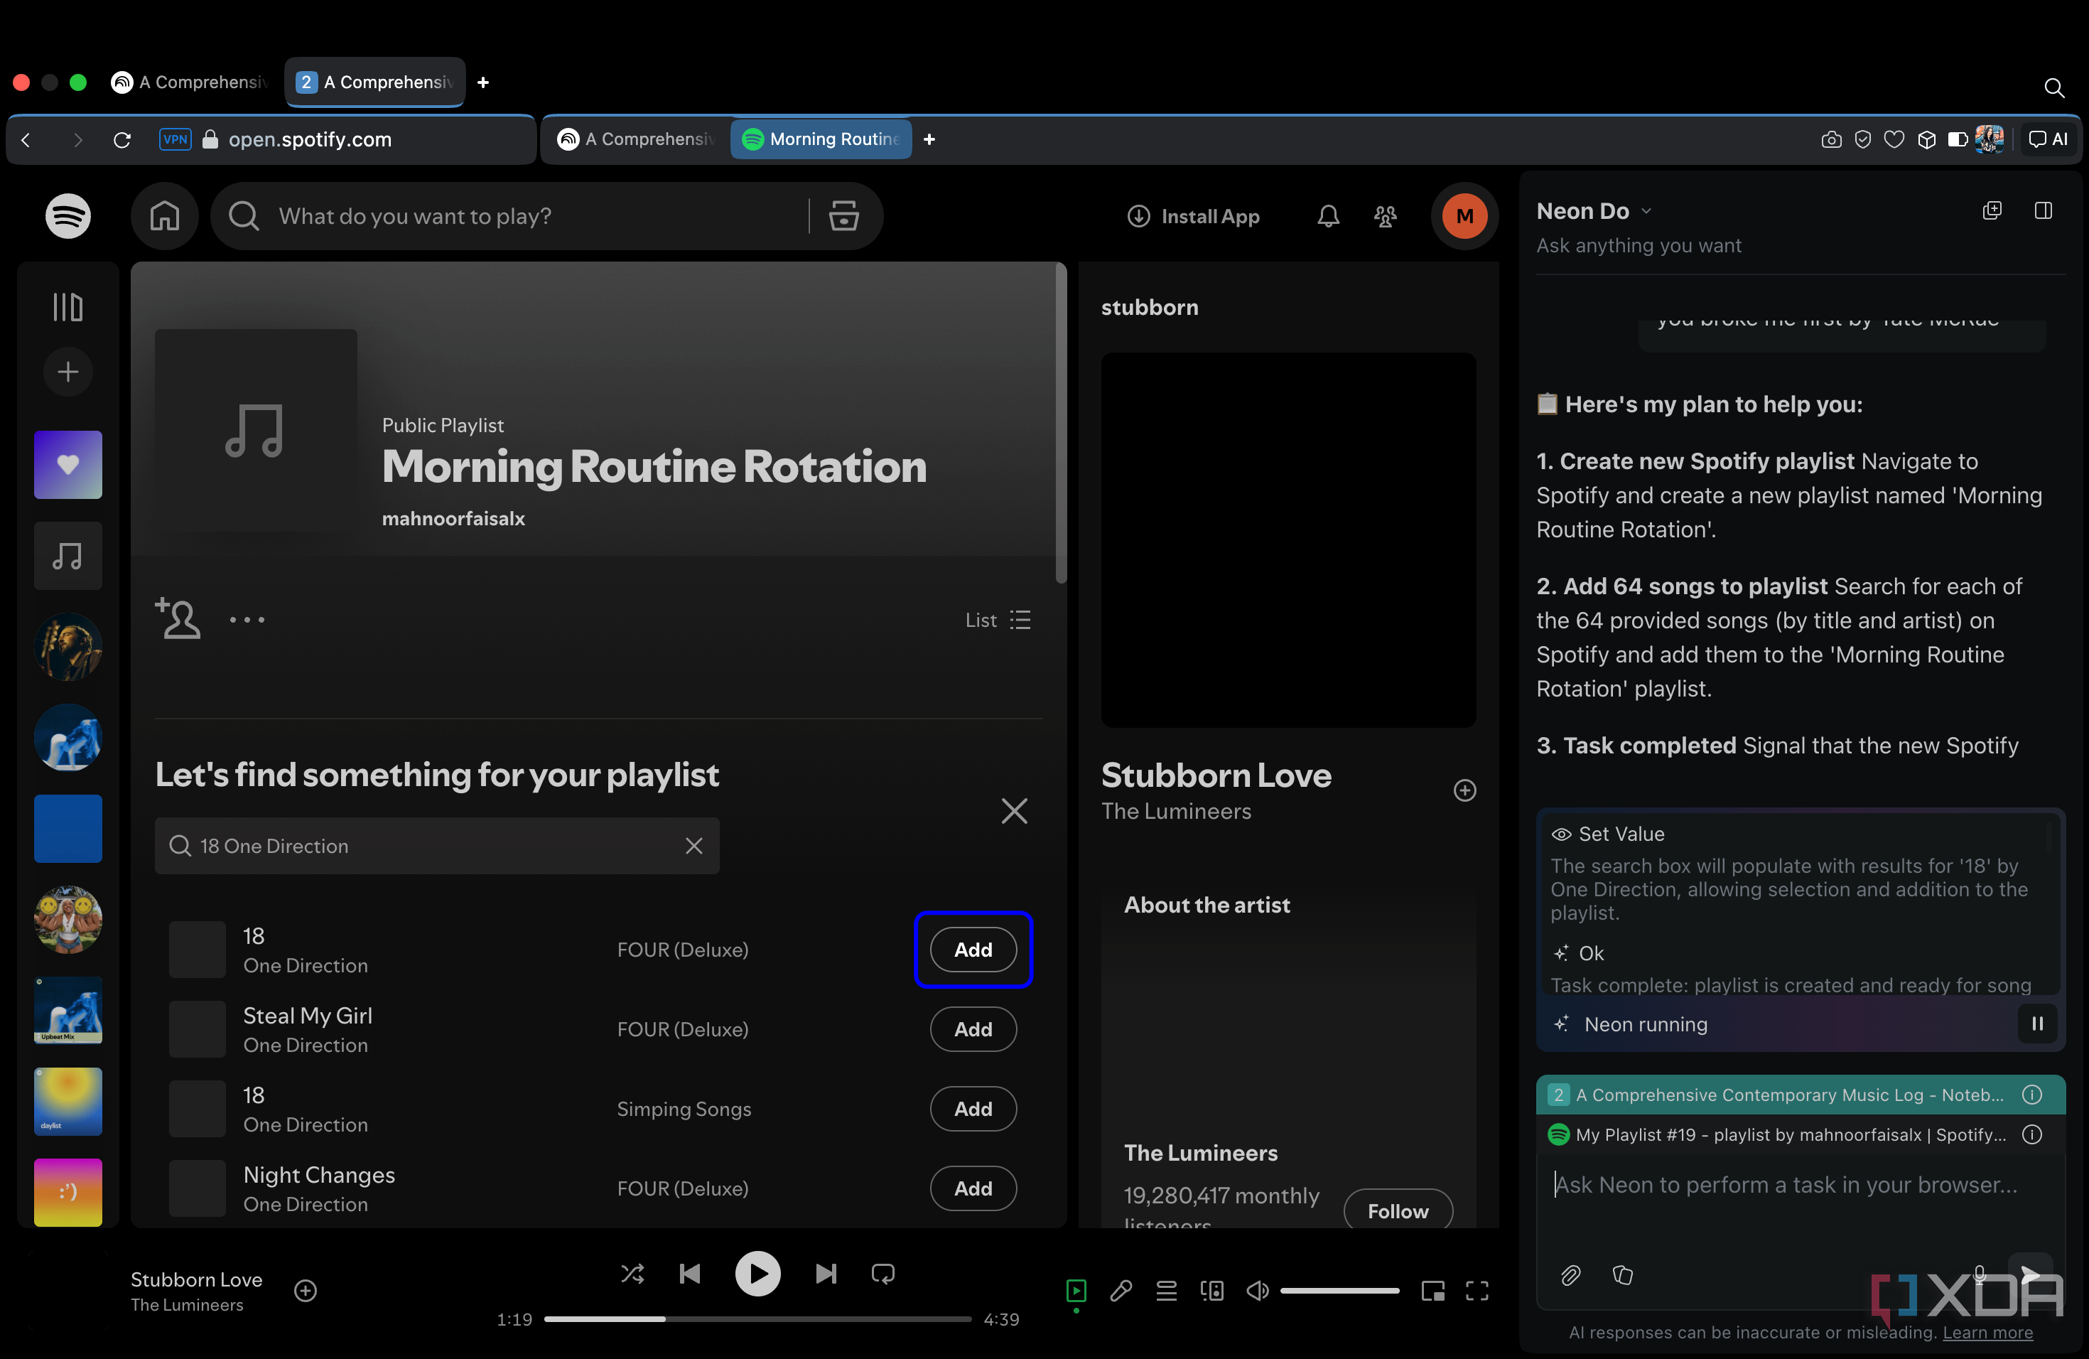Screen dimensions: 2089x1359
Task: Switch to first workspace tab 'A Comprehensiv'
Action: coord(191,82)
